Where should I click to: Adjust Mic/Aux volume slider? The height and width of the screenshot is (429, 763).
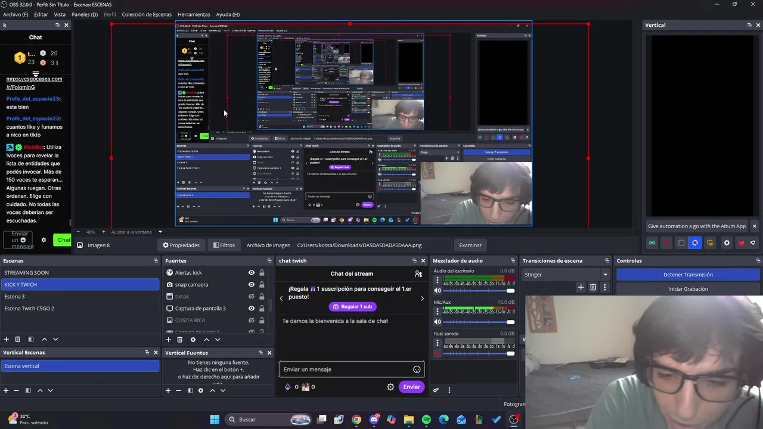point(478,322)
